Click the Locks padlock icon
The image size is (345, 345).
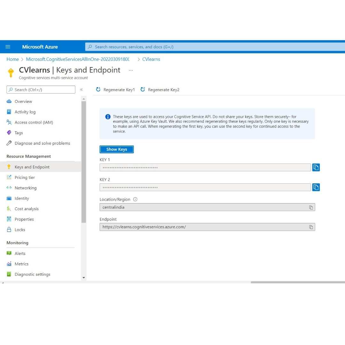pyautogui.click(x=9, y=229)
